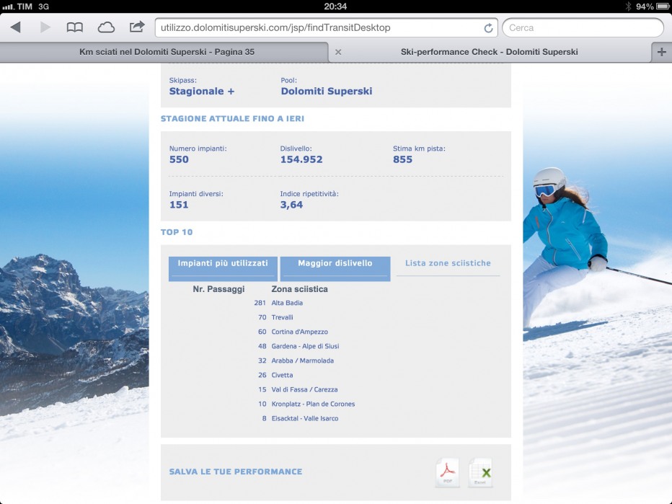Click Numero impianti value 550

179,159
